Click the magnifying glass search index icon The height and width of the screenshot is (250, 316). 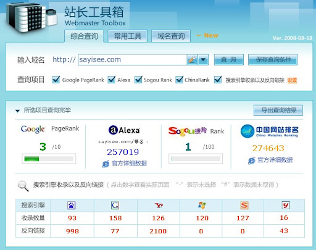(23, 186)
